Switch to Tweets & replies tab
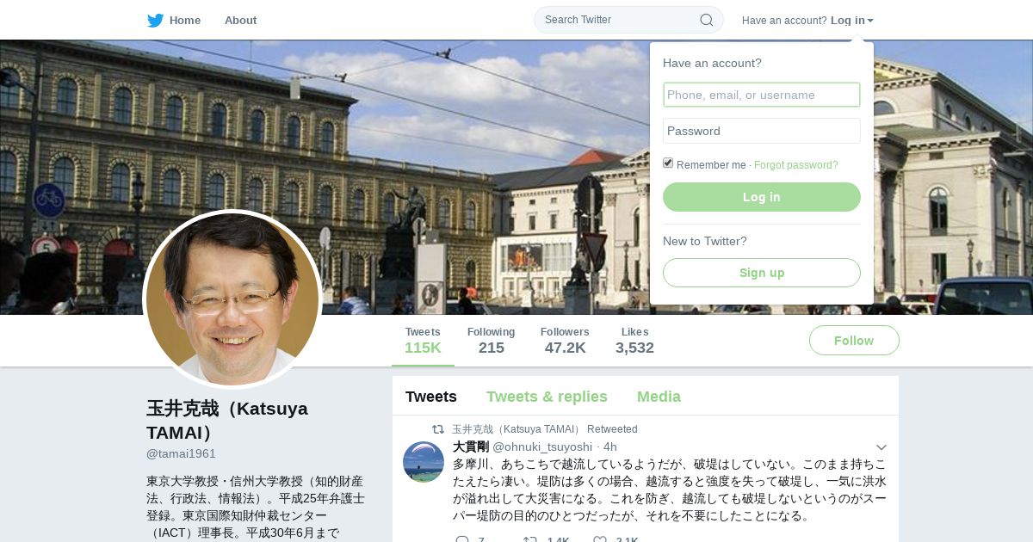The height and width of the screenshot is (542, 1033). [547, 397]
